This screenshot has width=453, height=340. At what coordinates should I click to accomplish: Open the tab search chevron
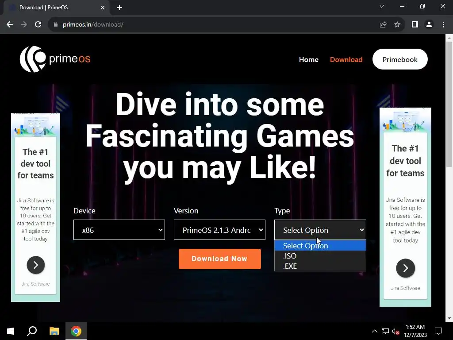pos(382,6)
